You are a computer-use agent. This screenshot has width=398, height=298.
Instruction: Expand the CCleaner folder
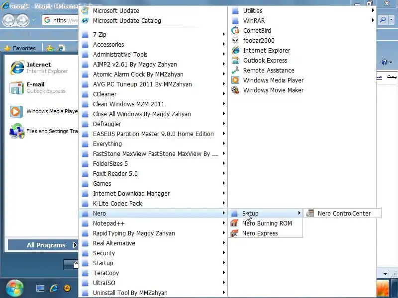(153, 94)
